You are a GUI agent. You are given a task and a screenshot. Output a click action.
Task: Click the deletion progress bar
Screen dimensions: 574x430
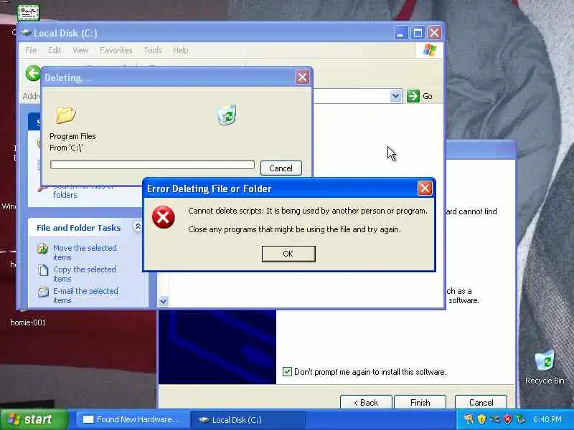(152, 165)
